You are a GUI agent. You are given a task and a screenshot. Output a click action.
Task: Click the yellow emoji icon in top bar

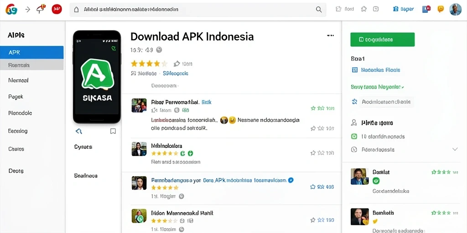(x=441, y=9)
